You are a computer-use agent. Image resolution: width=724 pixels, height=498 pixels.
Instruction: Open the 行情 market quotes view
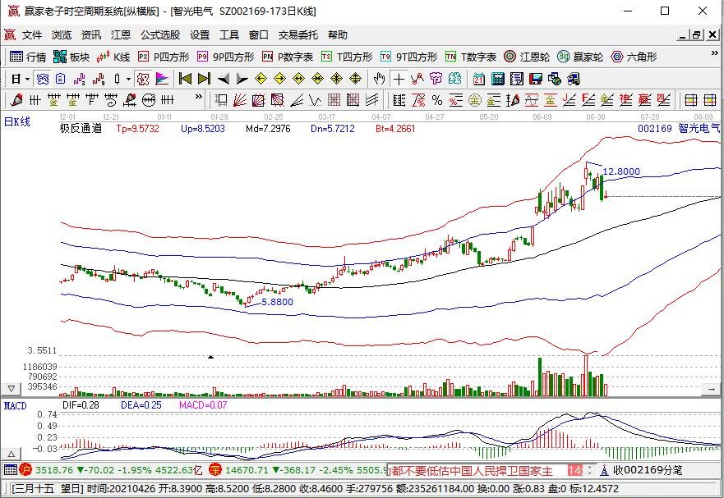(28, 57)
